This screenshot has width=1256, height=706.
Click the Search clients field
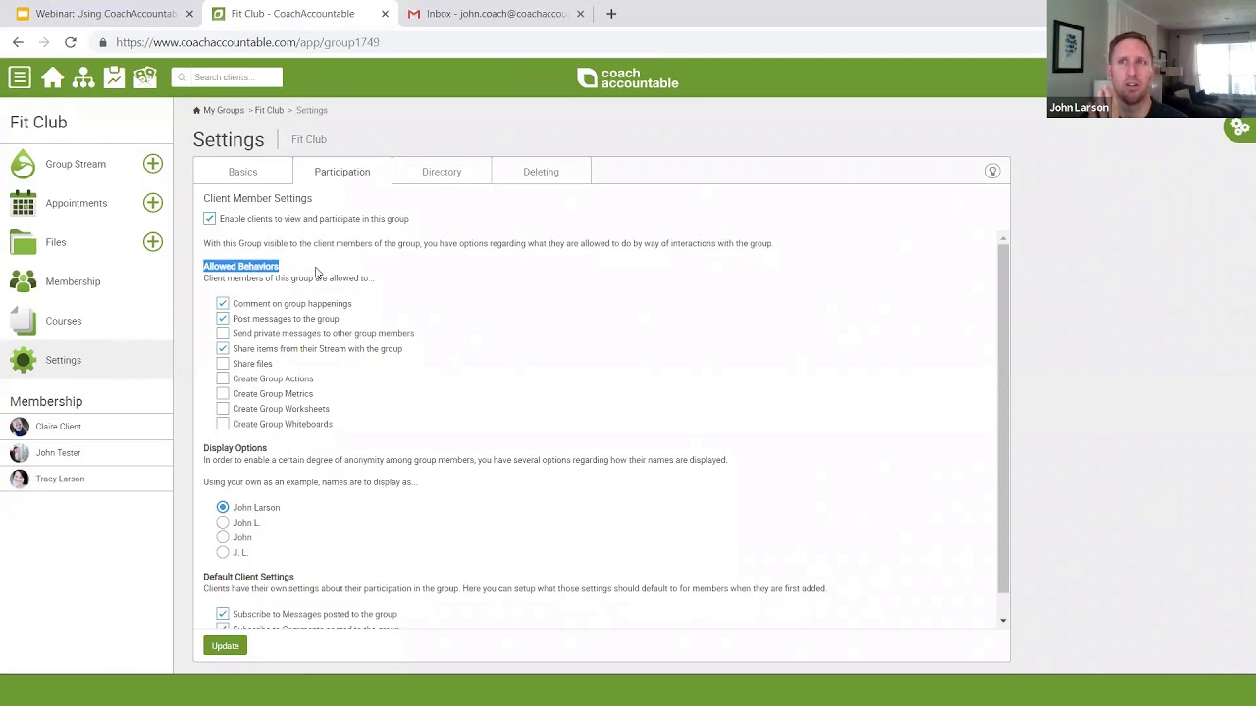click(x=227, y=77)
